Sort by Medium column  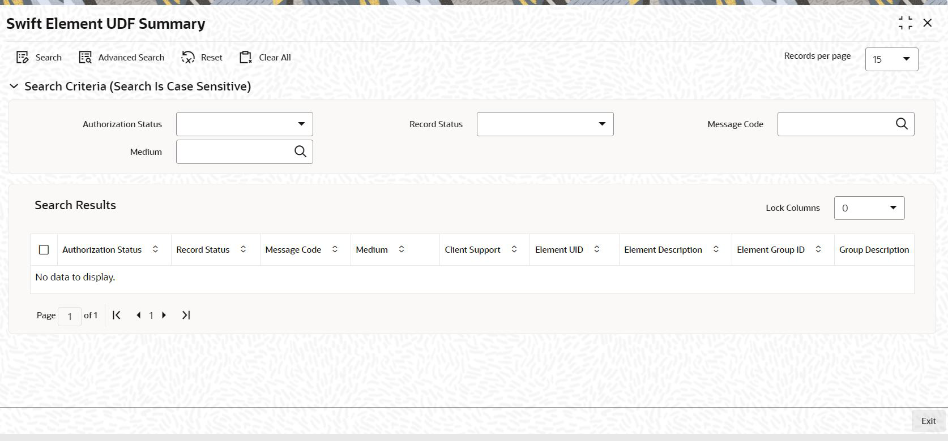coord(402,249)
